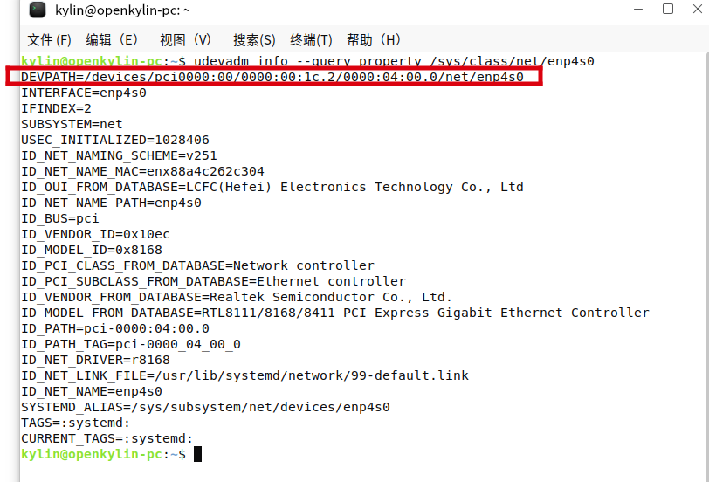Click the terminal app icon in title bar

click(37, 10)
